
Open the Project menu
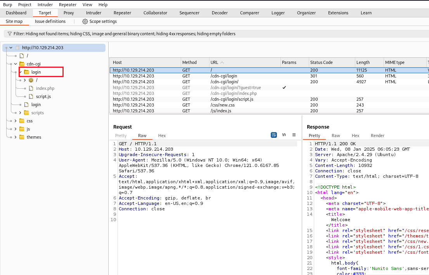pyautogui.click(x=24, y=5)
